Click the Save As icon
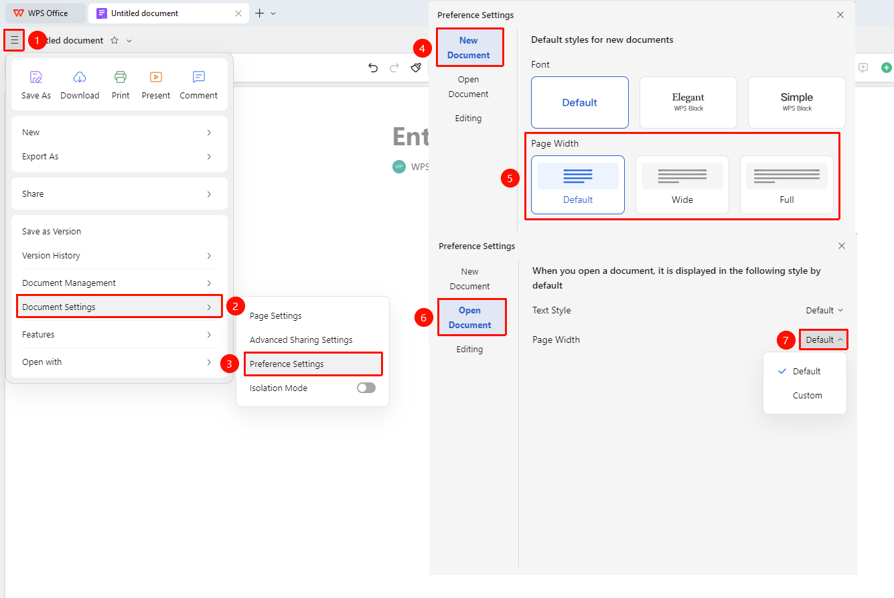894x598 pixels. pos(36,77)
